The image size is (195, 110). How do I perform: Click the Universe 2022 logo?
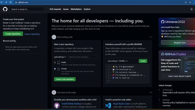coord(173,22)
